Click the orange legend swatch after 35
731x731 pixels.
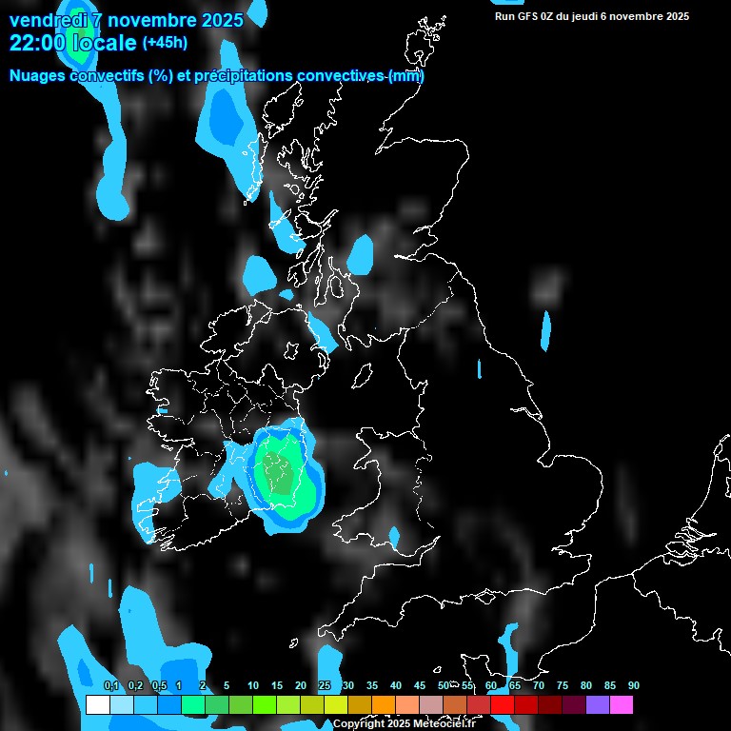[x=383, y=704]
